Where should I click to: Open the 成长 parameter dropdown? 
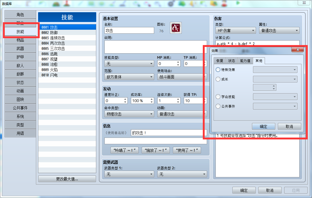tap(275, 79)
